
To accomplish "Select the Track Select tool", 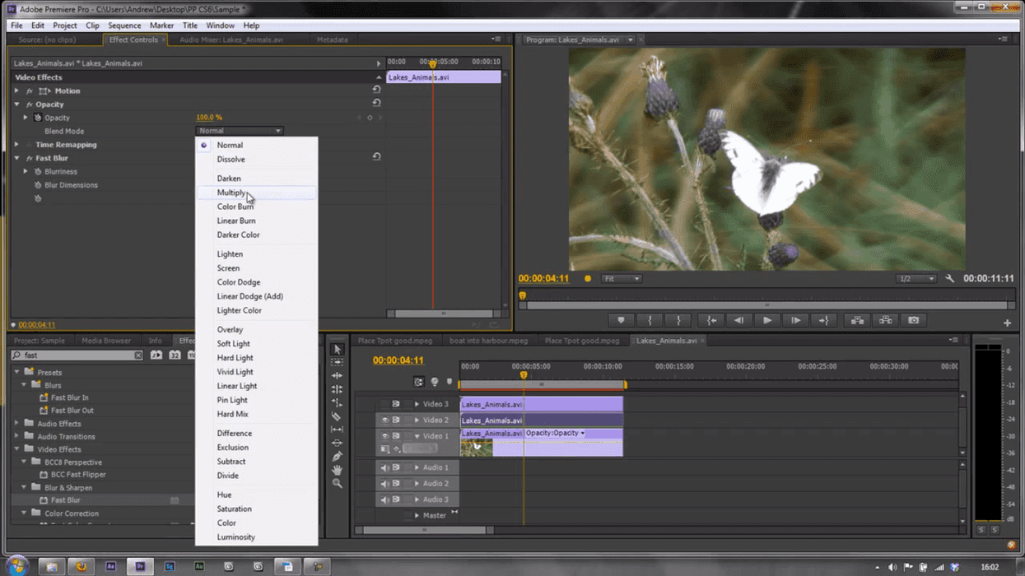I will (337, 362).
